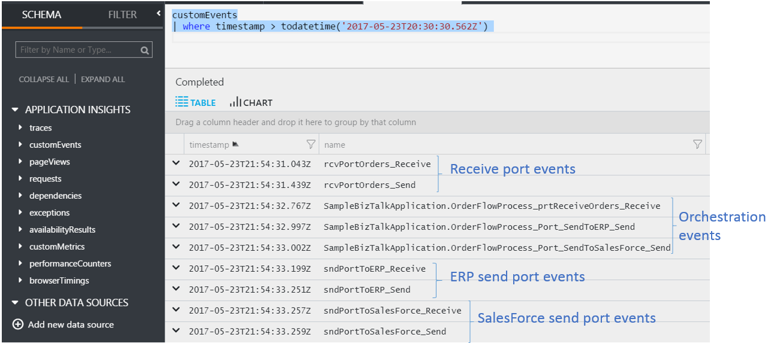Expand the OrderFlowProcess_Port_SendToSalesForce_Send row
The height and width of the screenshot is (343, 771).
tap(176, 247)
